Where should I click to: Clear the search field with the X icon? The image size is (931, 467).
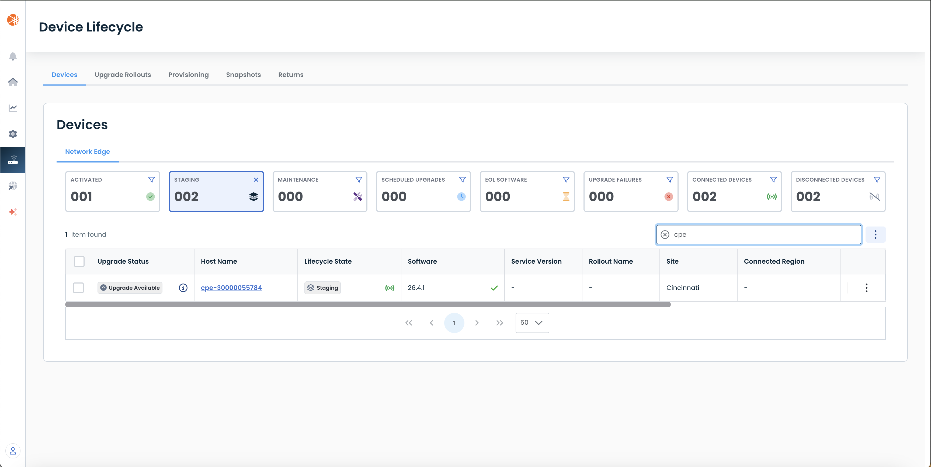(665, 235)
